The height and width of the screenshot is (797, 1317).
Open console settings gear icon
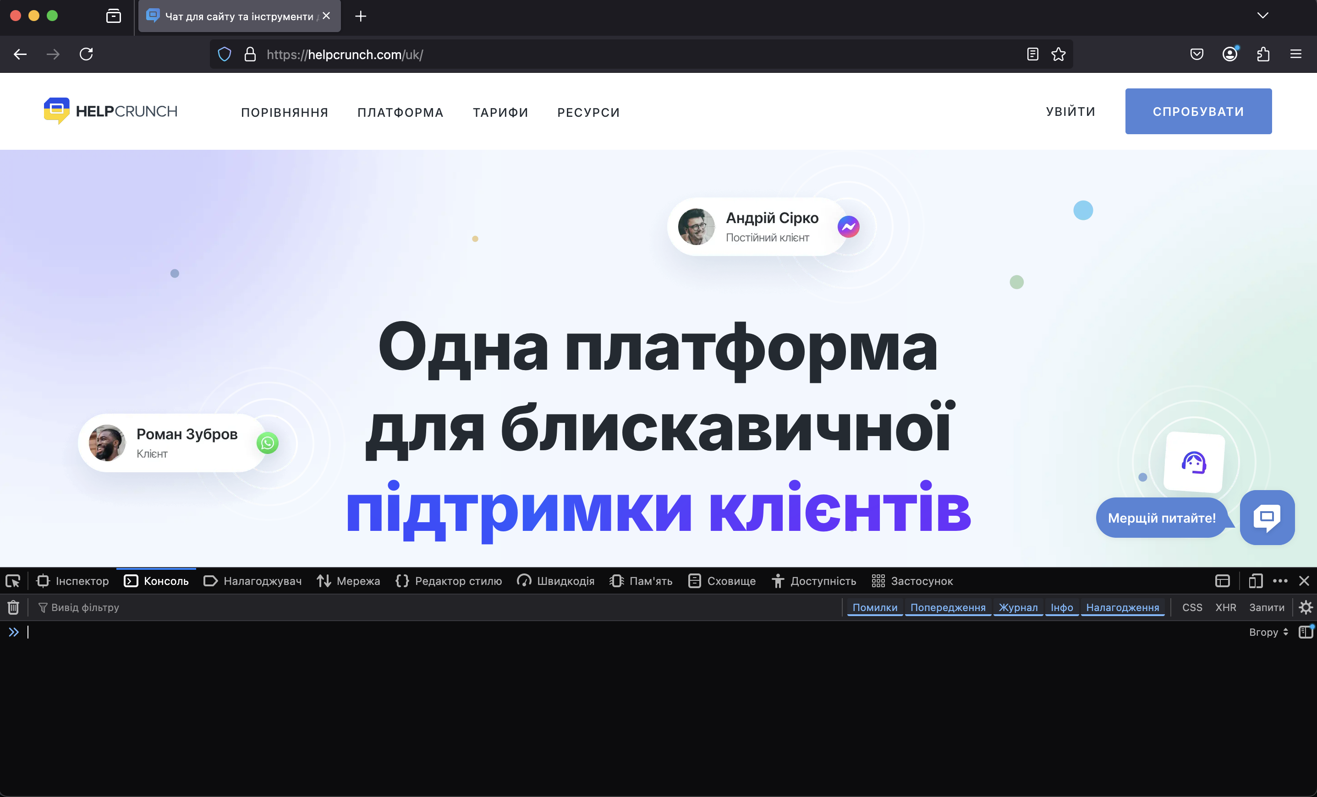pos(1305,607)
